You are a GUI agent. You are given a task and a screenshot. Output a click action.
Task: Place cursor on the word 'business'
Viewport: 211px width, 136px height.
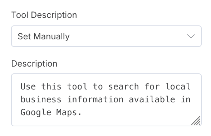(41, 99)
